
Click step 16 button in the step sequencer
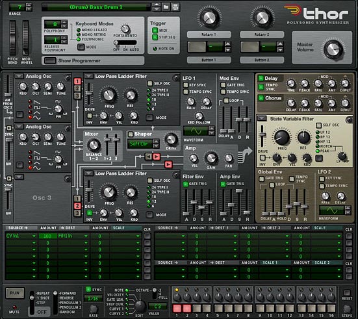click(x=331, y=308)
